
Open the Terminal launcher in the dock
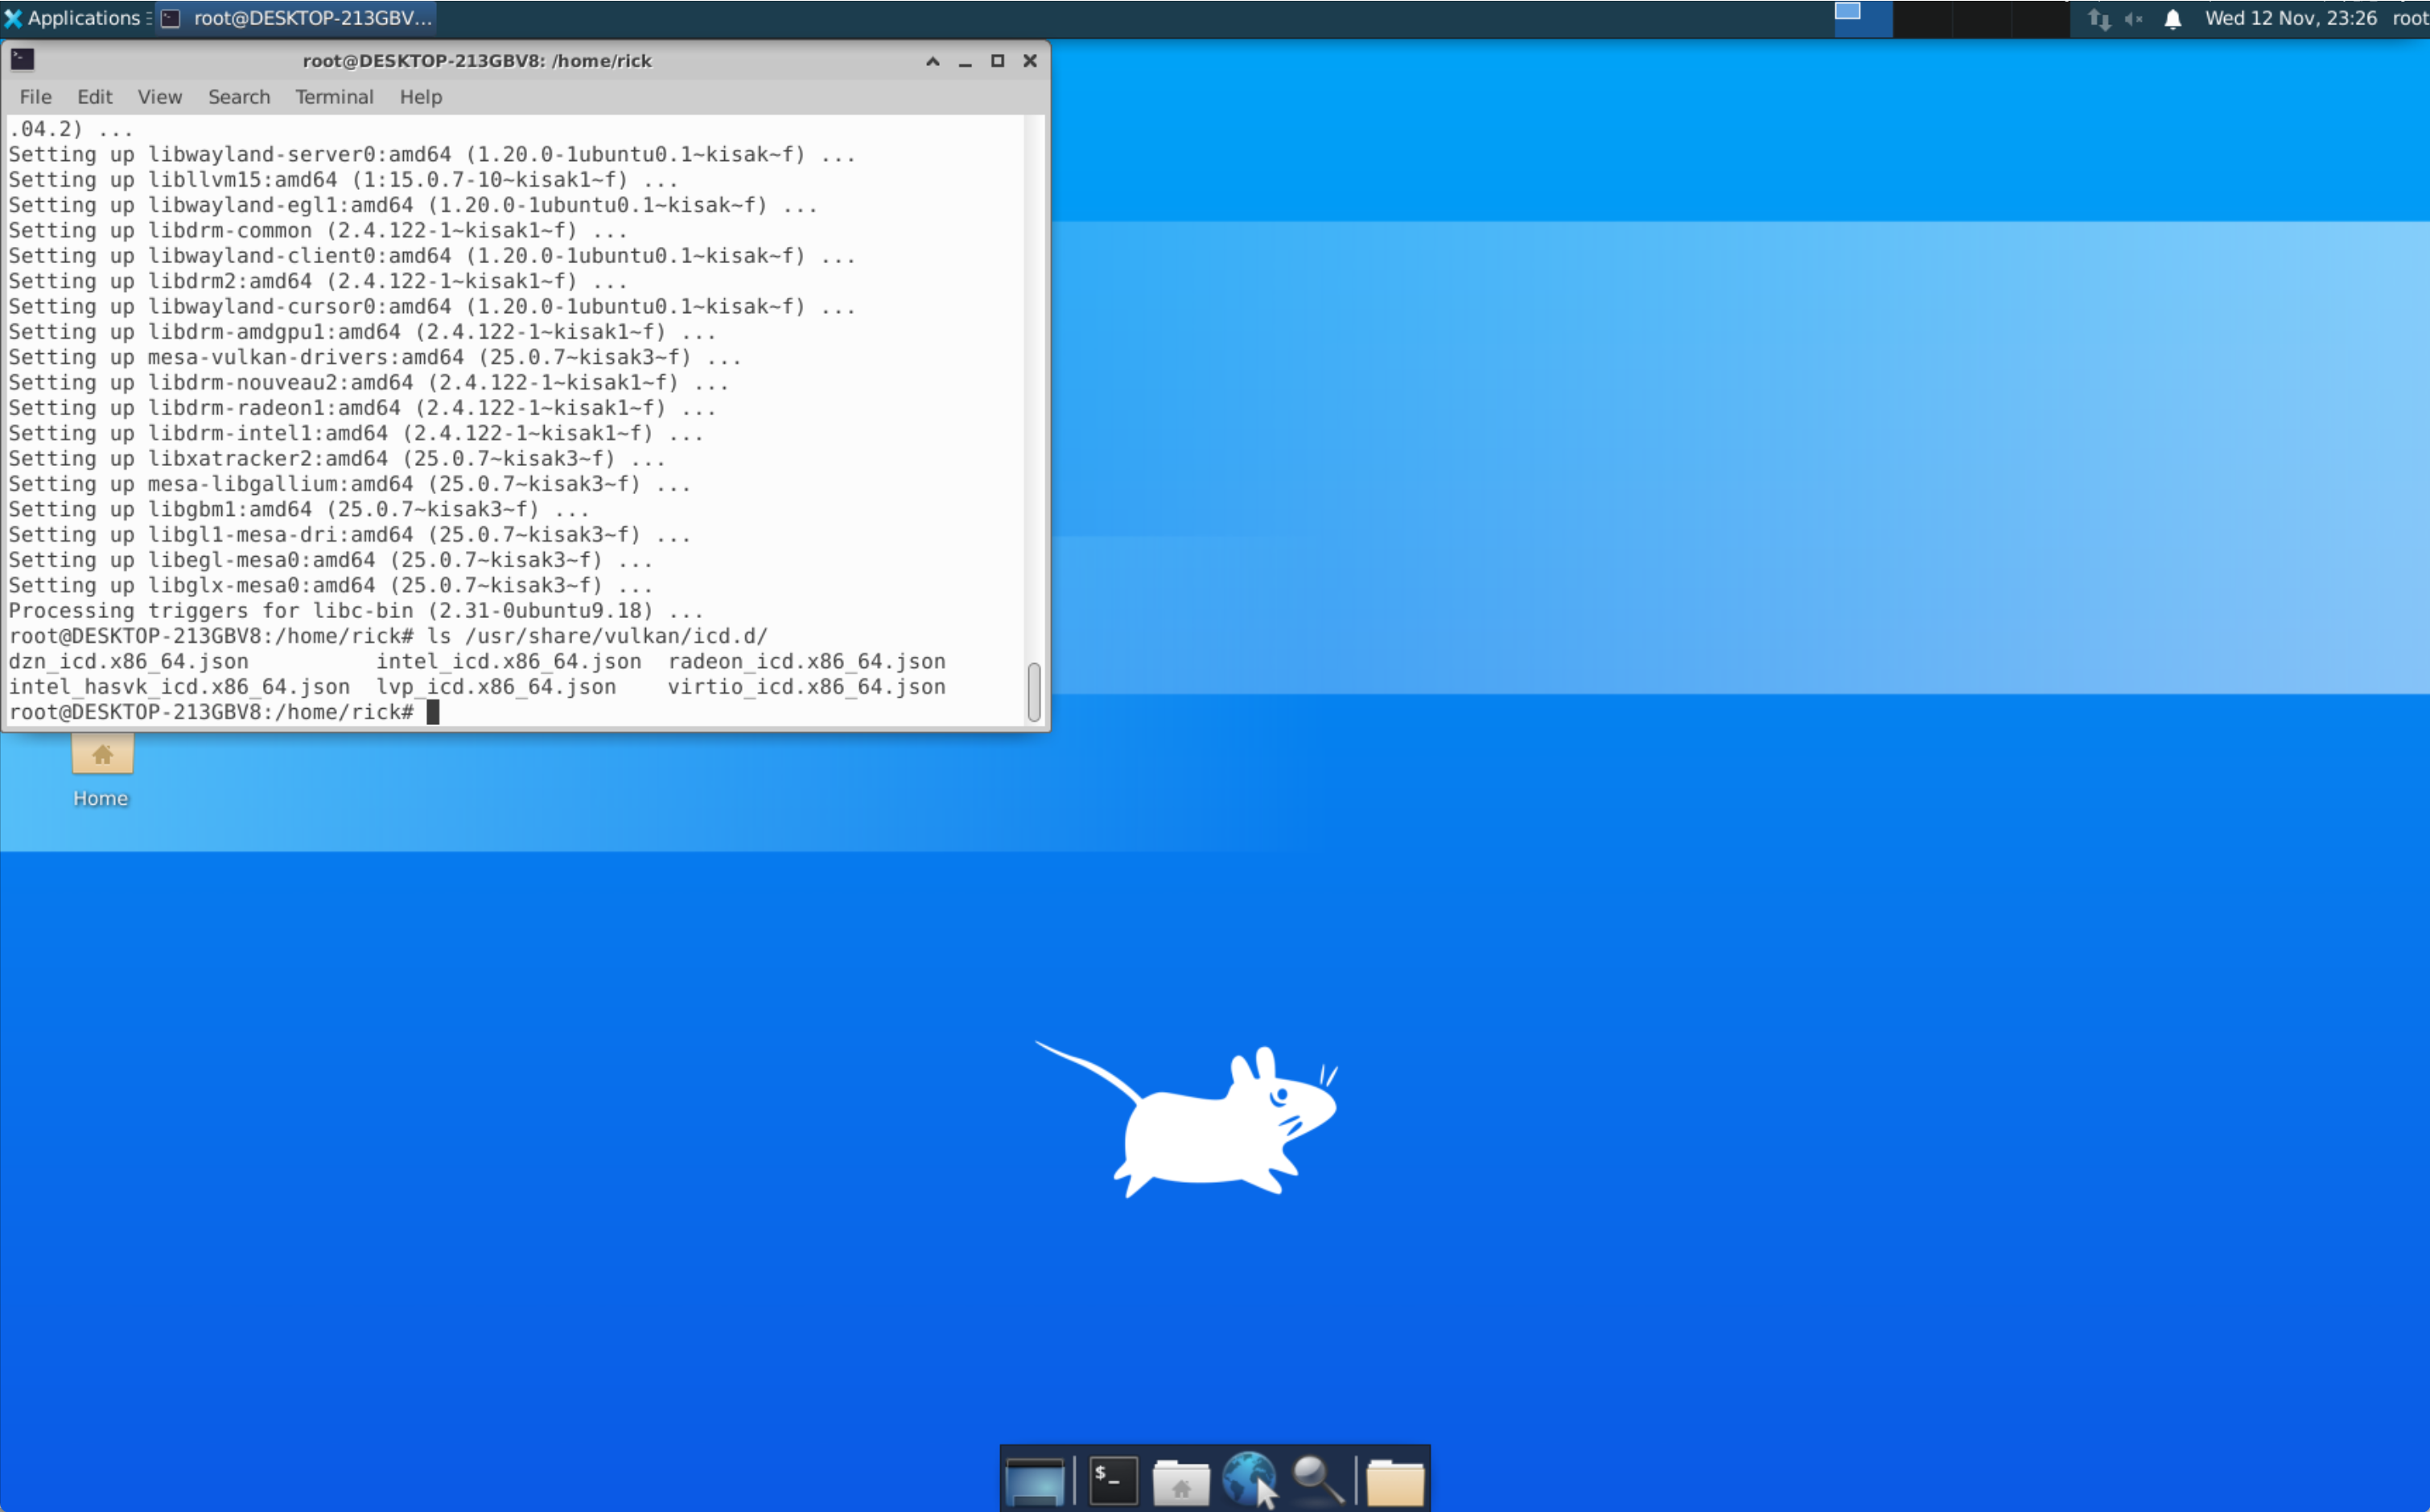[1112, 1480]
